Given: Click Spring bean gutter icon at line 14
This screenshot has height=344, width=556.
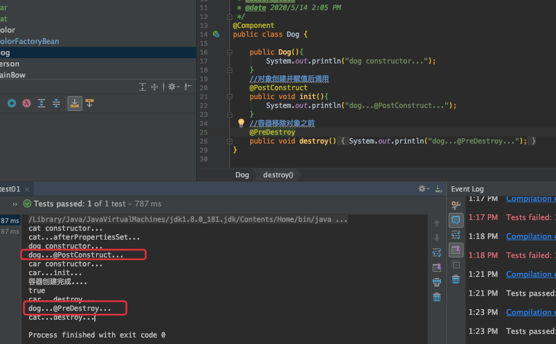Looking at the screenshot, I should coord(216,34).
